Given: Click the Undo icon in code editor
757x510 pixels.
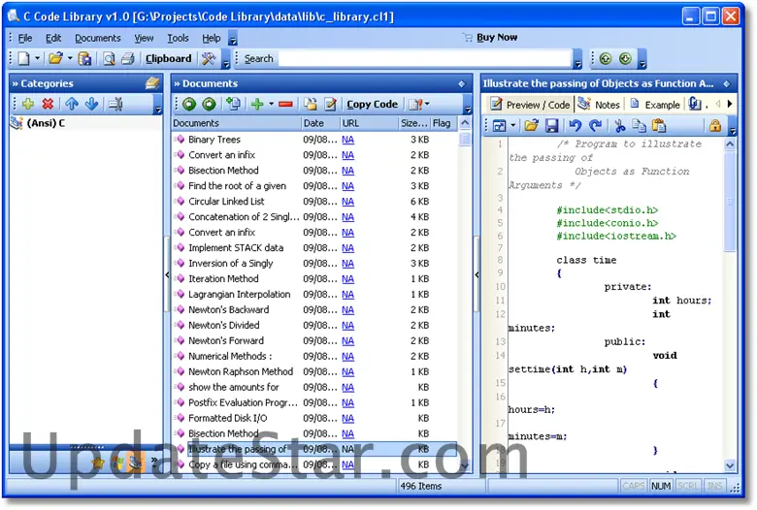Looking at the screenshot, I should pos(575,126).
